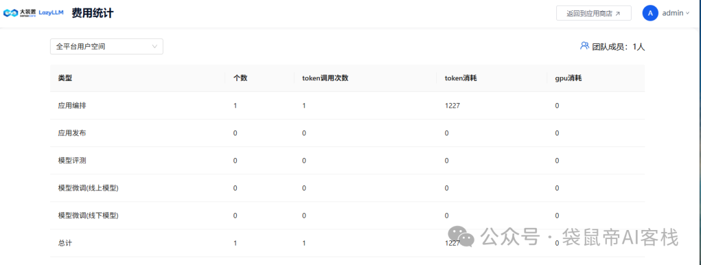Click the 类型 column header
Viewport: 701px width, 265px height.
(65, 78)
